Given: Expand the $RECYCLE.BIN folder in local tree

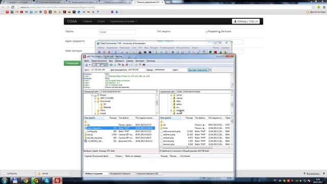Looking at the screenshot, I should [x=95, y=98].
